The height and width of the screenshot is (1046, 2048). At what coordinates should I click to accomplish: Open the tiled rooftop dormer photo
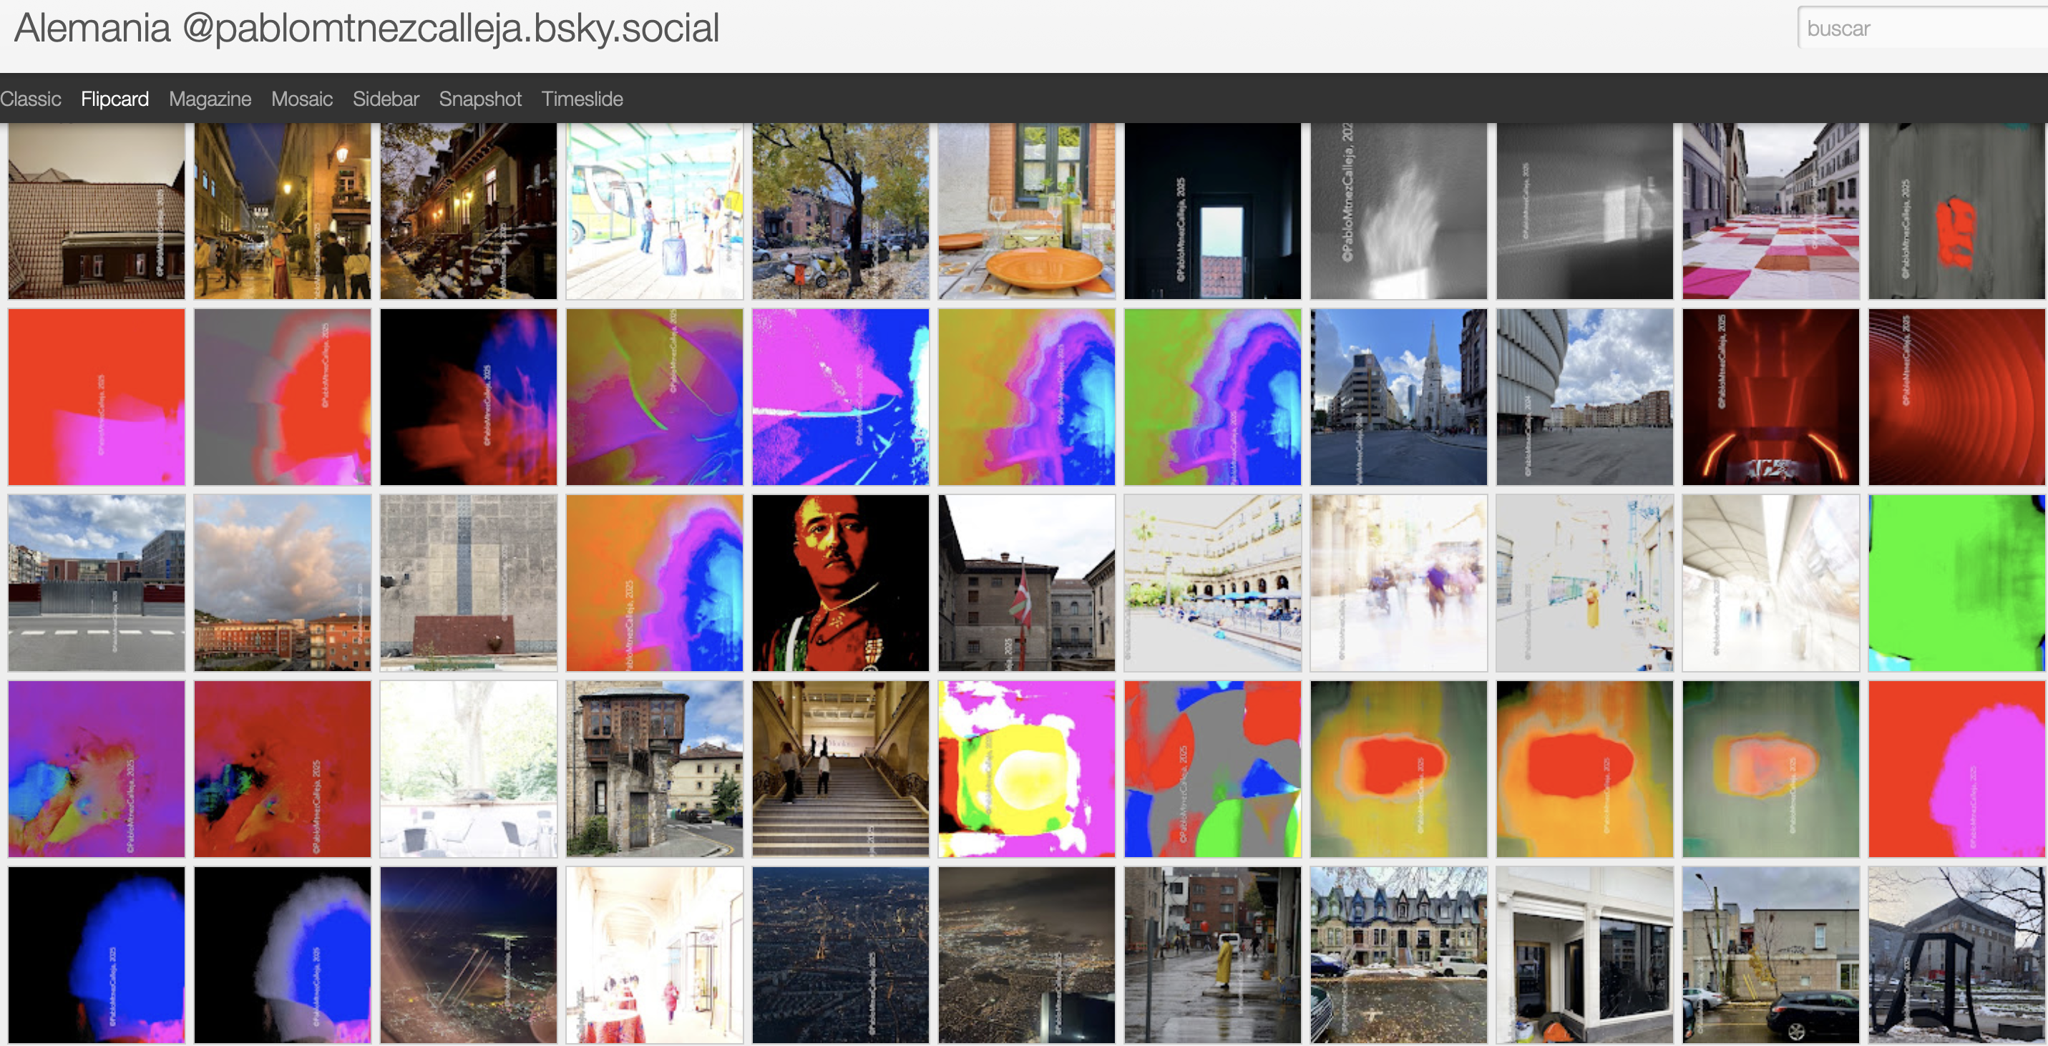coord(96,210)
